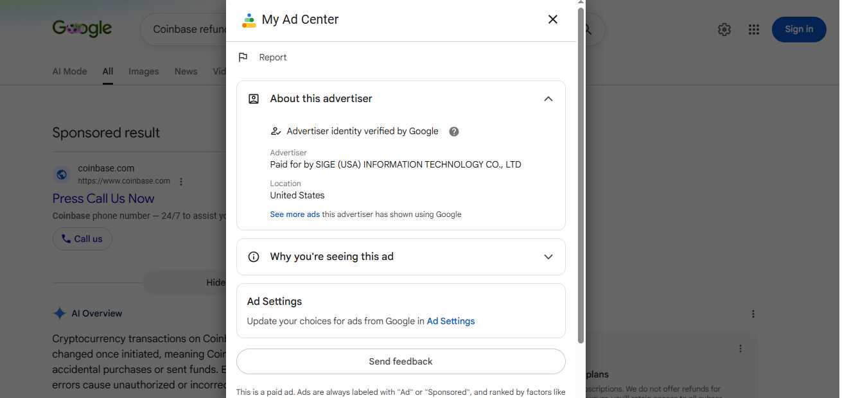The image size is (849, 398).
Task: Select the AI Mode tab
Action: point(69,71)
